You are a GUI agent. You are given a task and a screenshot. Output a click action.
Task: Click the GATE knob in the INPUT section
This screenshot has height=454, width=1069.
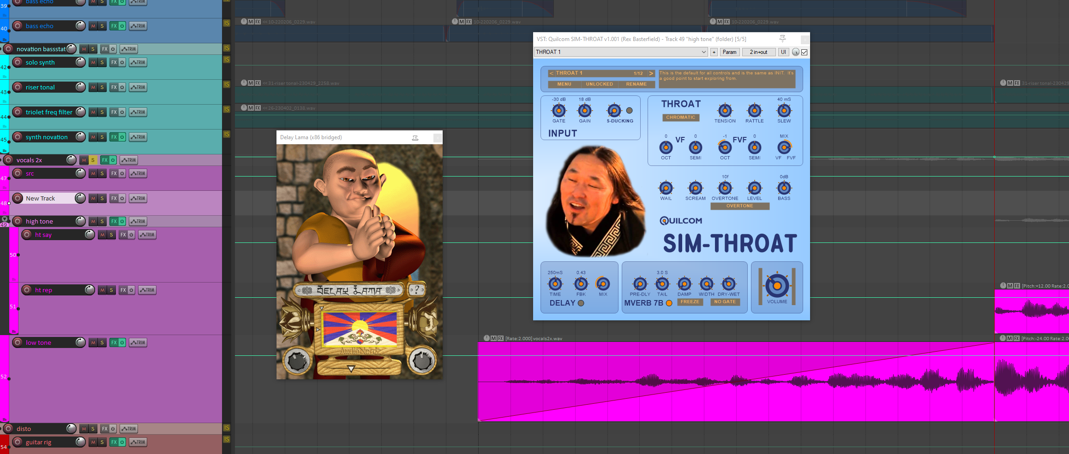click(x=559, y=111)
